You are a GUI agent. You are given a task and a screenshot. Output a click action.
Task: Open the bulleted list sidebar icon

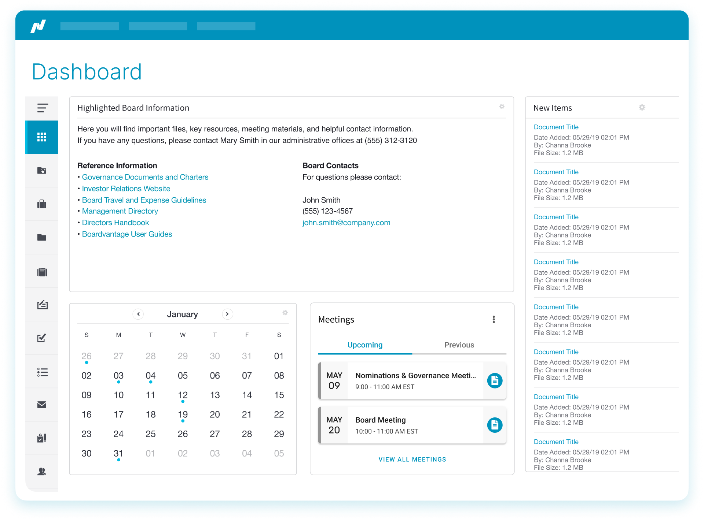point(42,372)
